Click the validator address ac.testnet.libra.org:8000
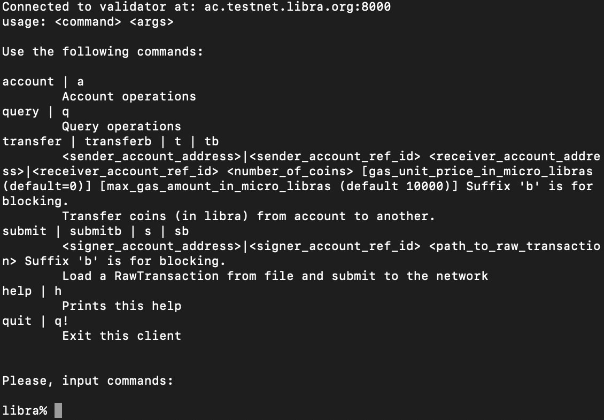Screen dimensions: 604x420 coord(298,7)
